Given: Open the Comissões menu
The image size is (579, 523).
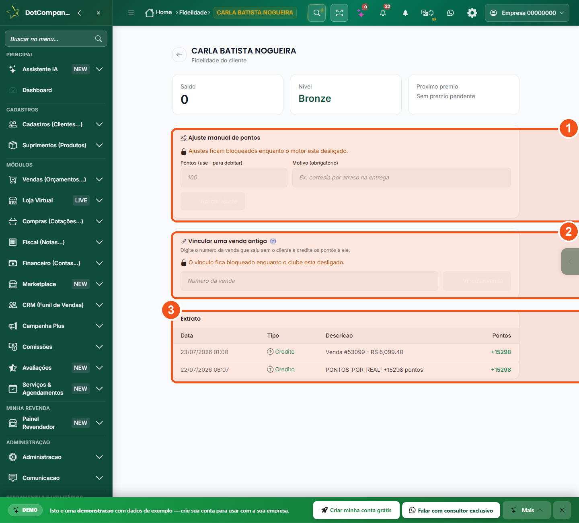Looking at the screenshot, I should 56,347.
